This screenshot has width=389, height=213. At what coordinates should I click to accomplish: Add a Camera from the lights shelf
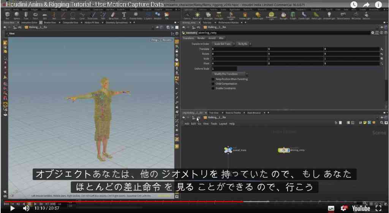tap(187, 16)
